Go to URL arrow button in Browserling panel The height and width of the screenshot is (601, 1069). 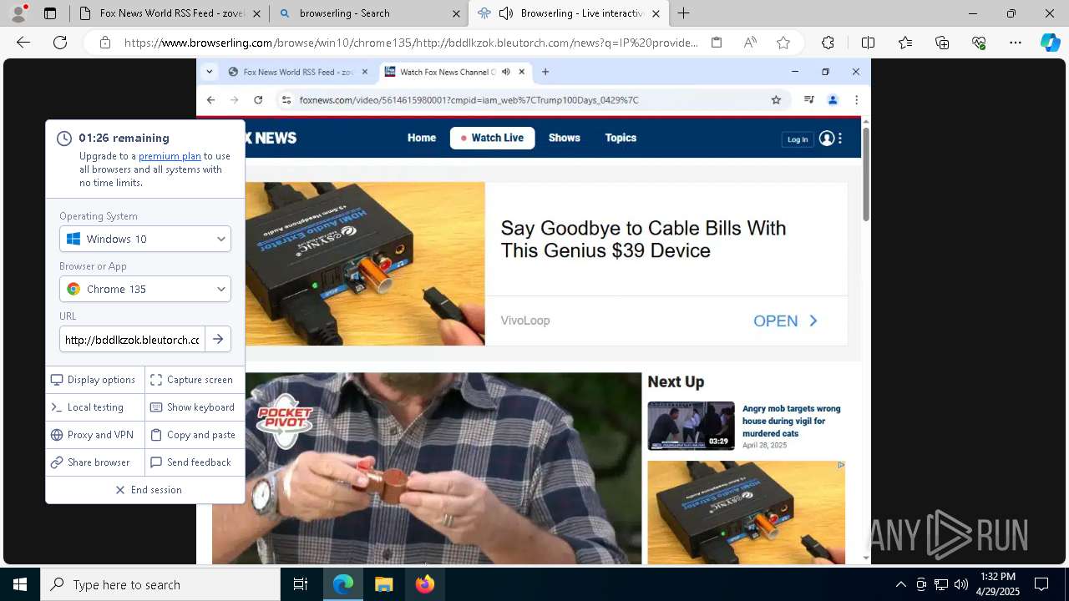[218, 339]
